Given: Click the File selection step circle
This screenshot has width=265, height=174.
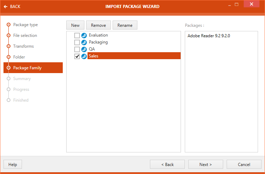Looking at the screenshot, I should [9, 36].
